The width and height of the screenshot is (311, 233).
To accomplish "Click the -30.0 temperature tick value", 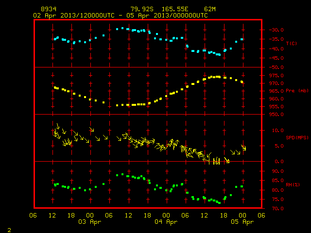I will (x=276, y=30).
